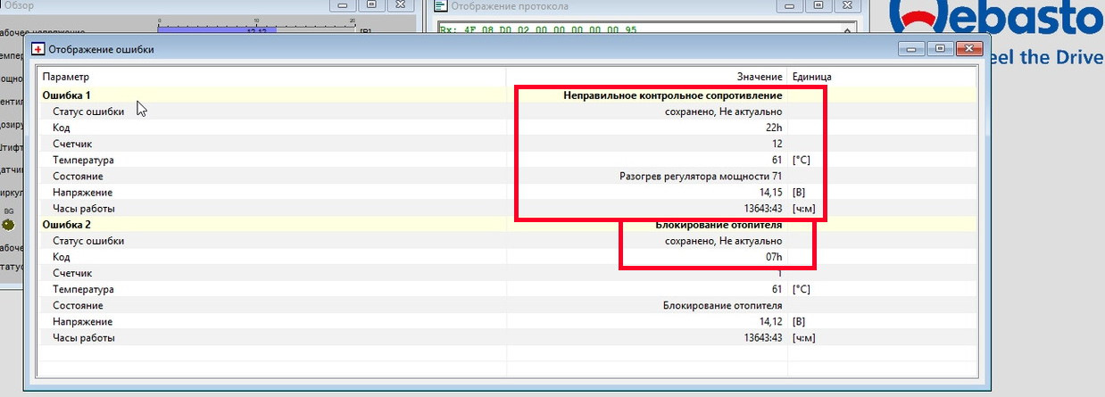This screenshot has width=1105, height=397.
Task: Close the Отображение ошибки window
Action: click(x=970, y=49)
